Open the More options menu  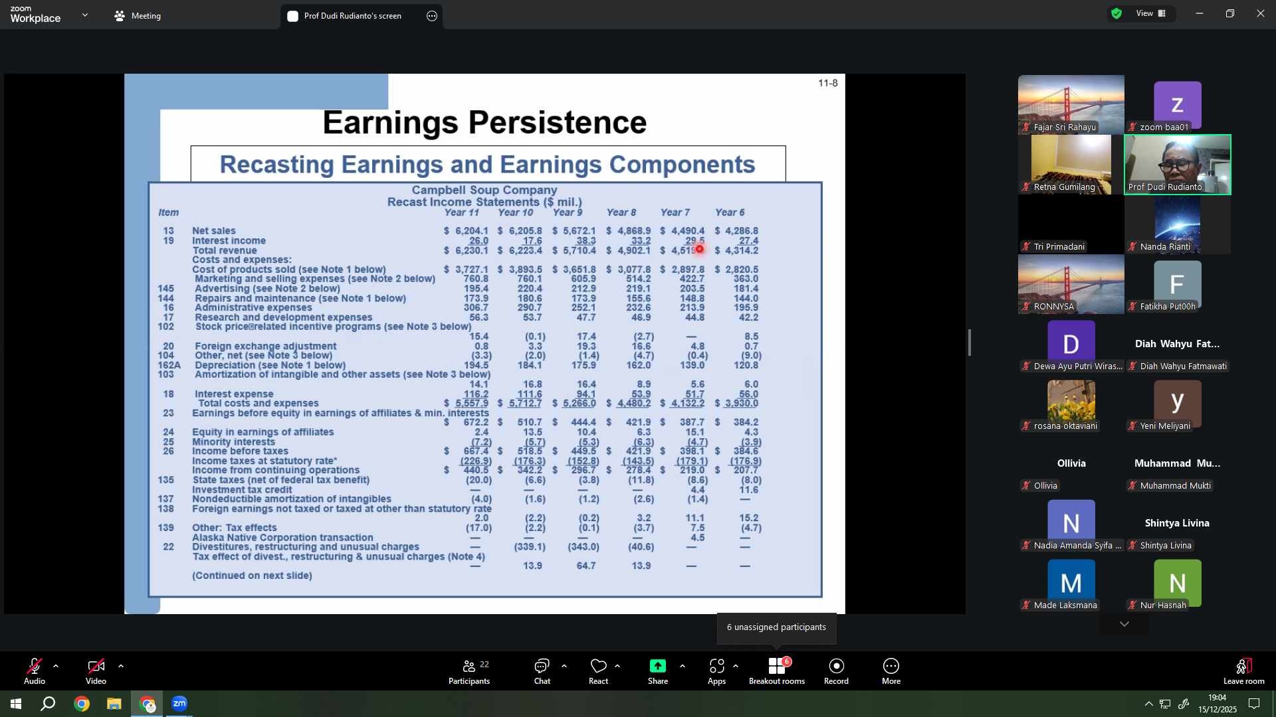pyautogui.click(x=891, y=671)
